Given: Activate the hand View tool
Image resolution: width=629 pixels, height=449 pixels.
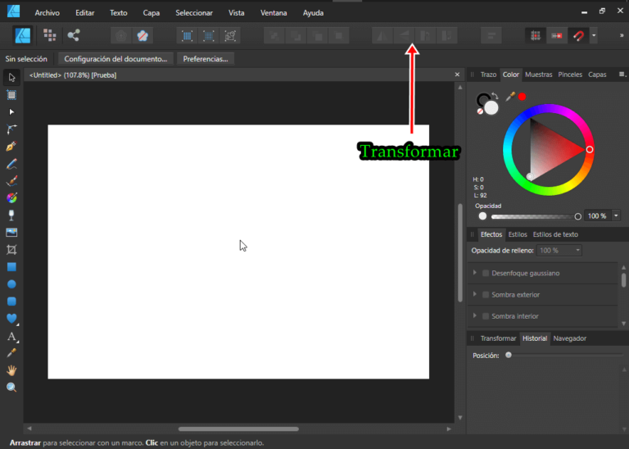Looking at the screenshot, I should click(x=11, y=370).
